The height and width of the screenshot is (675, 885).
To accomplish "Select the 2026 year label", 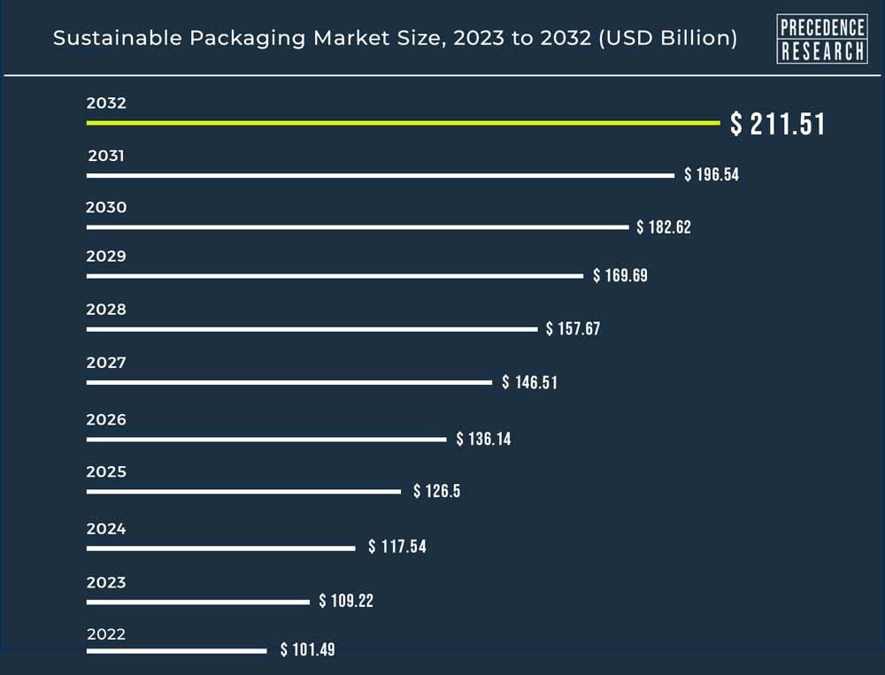I will [106, 419].
